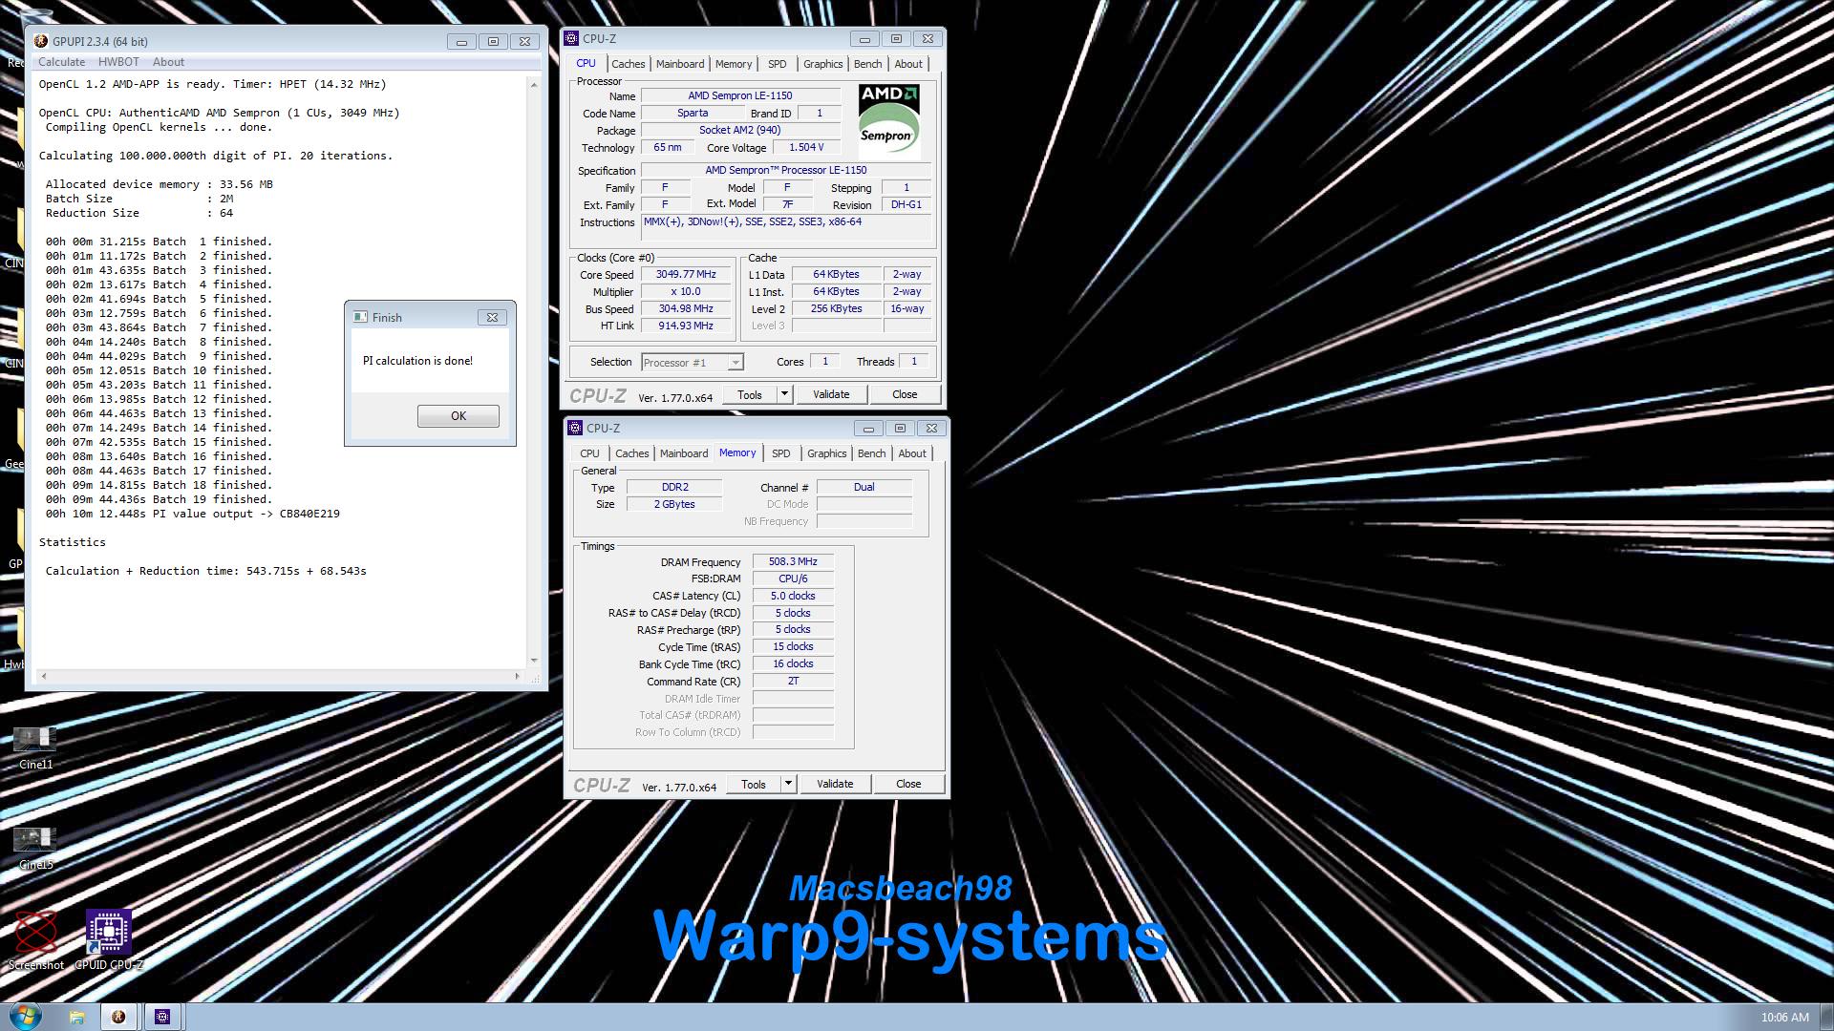1834x1031 pixels.
Task: Click Validate button in bottom CPU-Z
Action: [x=835, y=784]
